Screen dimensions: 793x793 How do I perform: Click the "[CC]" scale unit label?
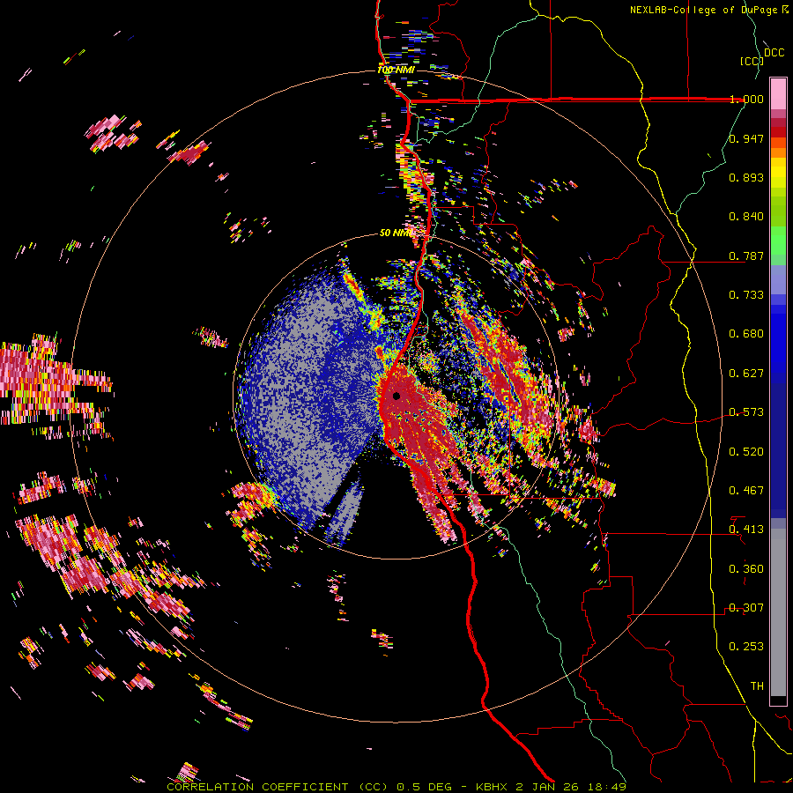[752, 61]
